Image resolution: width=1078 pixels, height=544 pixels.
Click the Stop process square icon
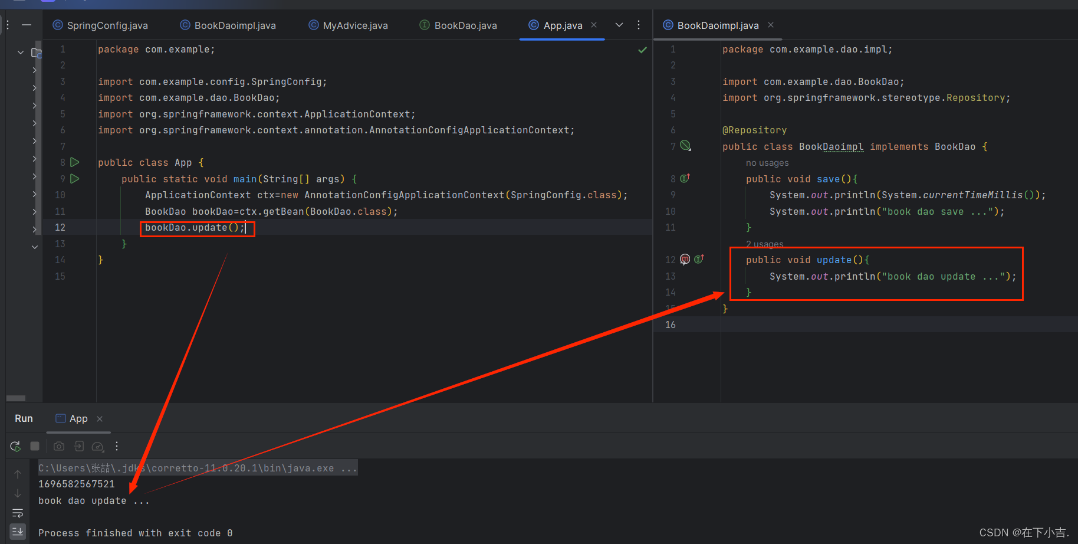coord(35,446)
